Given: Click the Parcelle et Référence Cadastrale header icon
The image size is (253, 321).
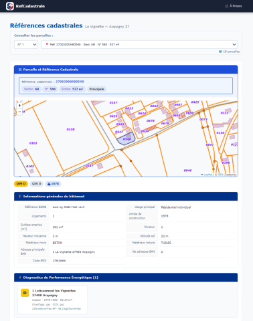Looking at the screenshot, I should pos(20,70).
